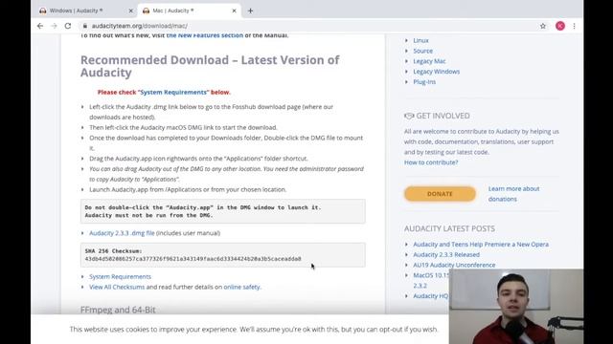Open the View All Checksums link
Viewport: 613px width, 344px height.
[x=117, y=287]
